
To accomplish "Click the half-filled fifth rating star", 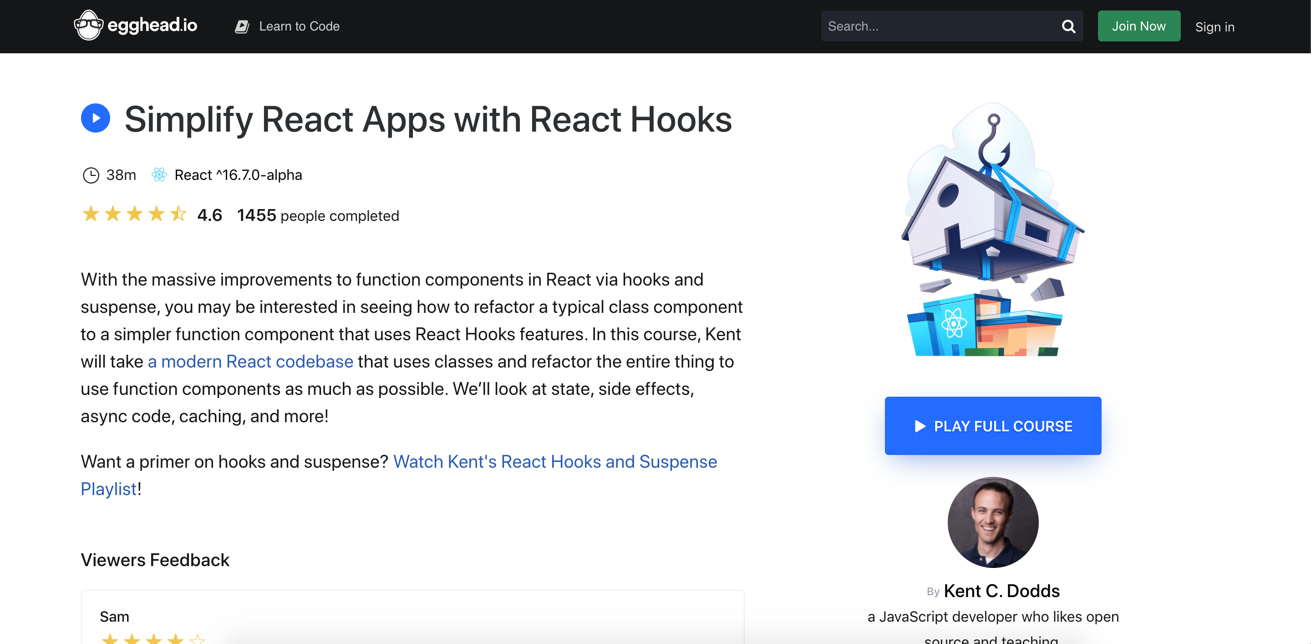I will (x=178, y=215).
